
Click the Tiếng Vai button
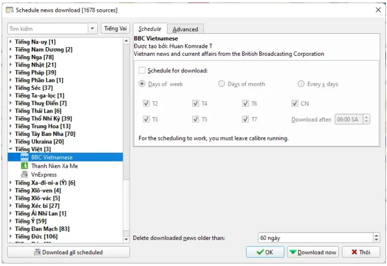[115, 29]
